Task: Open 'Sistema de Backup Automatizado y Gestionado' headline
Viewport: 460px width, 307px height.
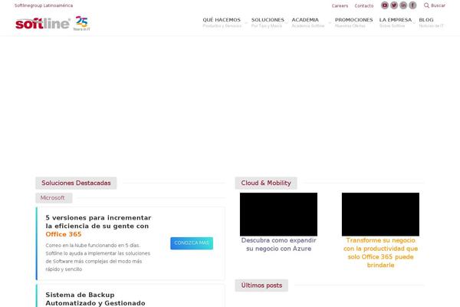Action: 95,299
